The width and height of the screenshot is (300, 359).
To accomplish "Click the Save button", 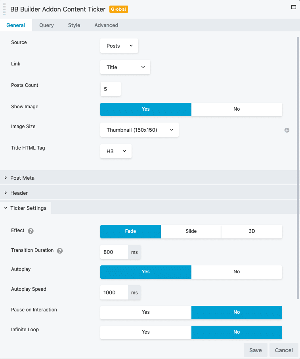I will (255, 350).
